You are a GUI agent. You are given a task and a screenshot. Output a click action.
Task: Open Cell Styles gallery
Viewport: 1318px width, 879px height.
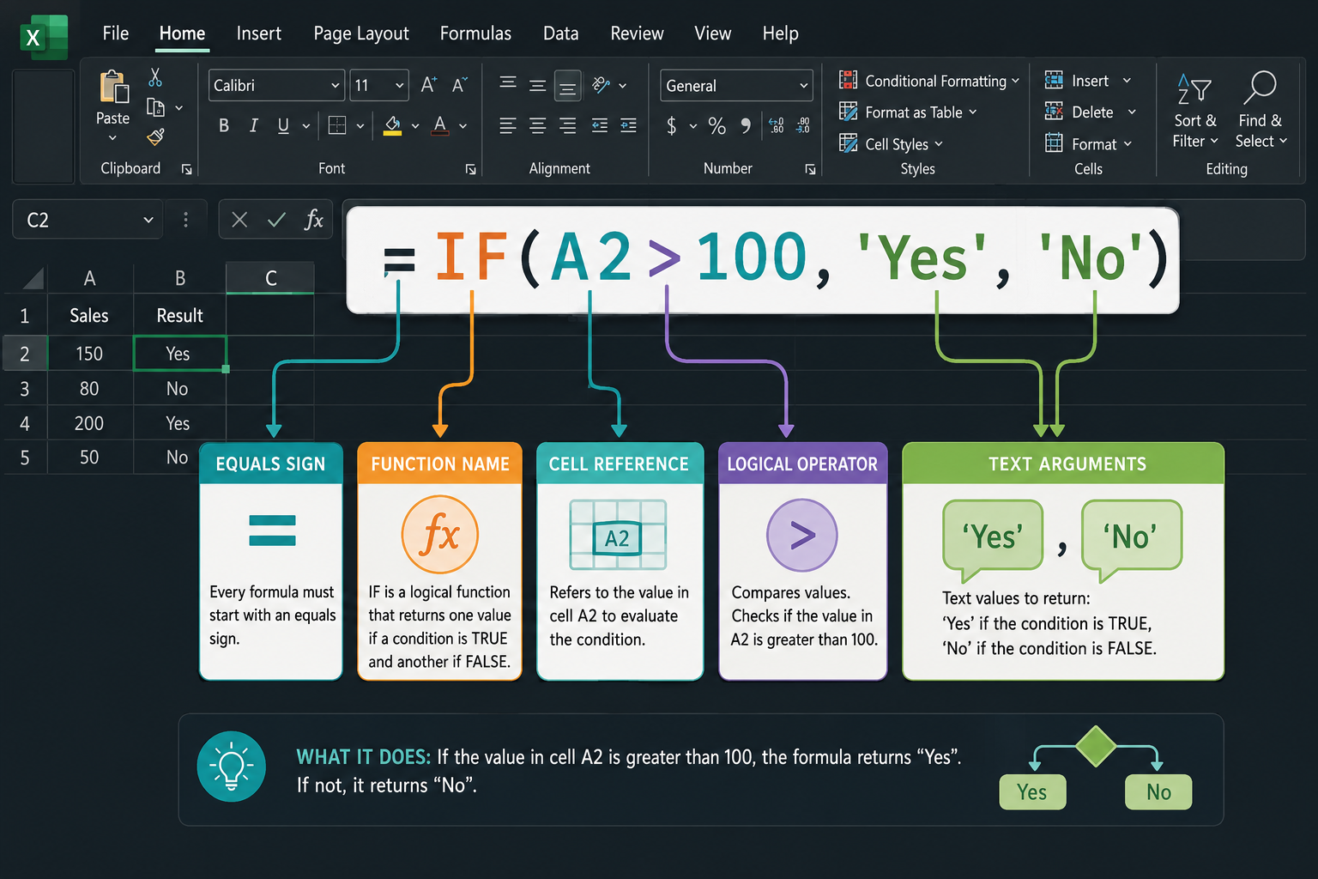891,144
